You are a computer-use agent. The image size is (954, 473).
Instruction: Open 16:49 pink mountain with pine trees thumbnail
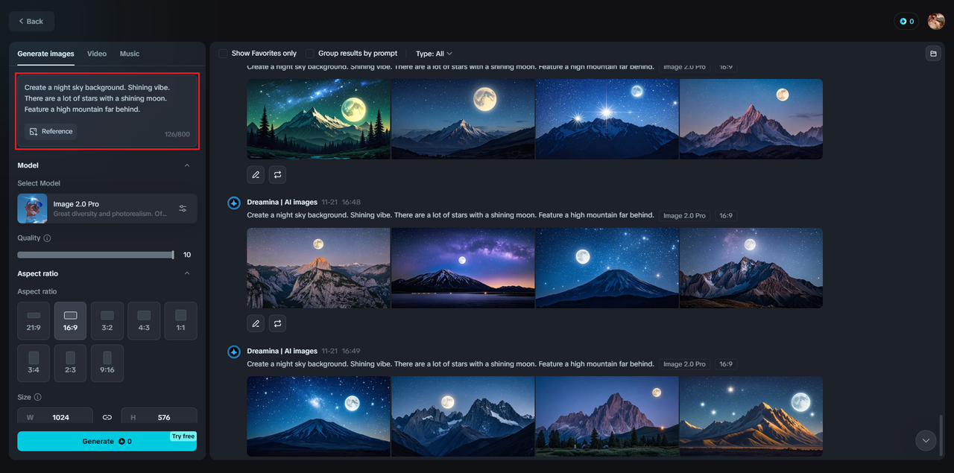[607, 416]
